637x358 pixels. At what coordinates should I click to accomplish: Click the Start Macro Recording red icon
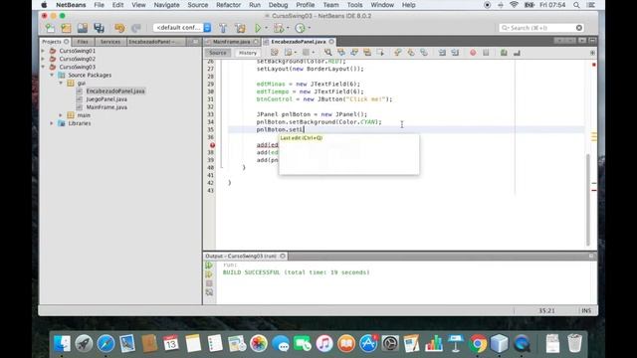point(473,53)
